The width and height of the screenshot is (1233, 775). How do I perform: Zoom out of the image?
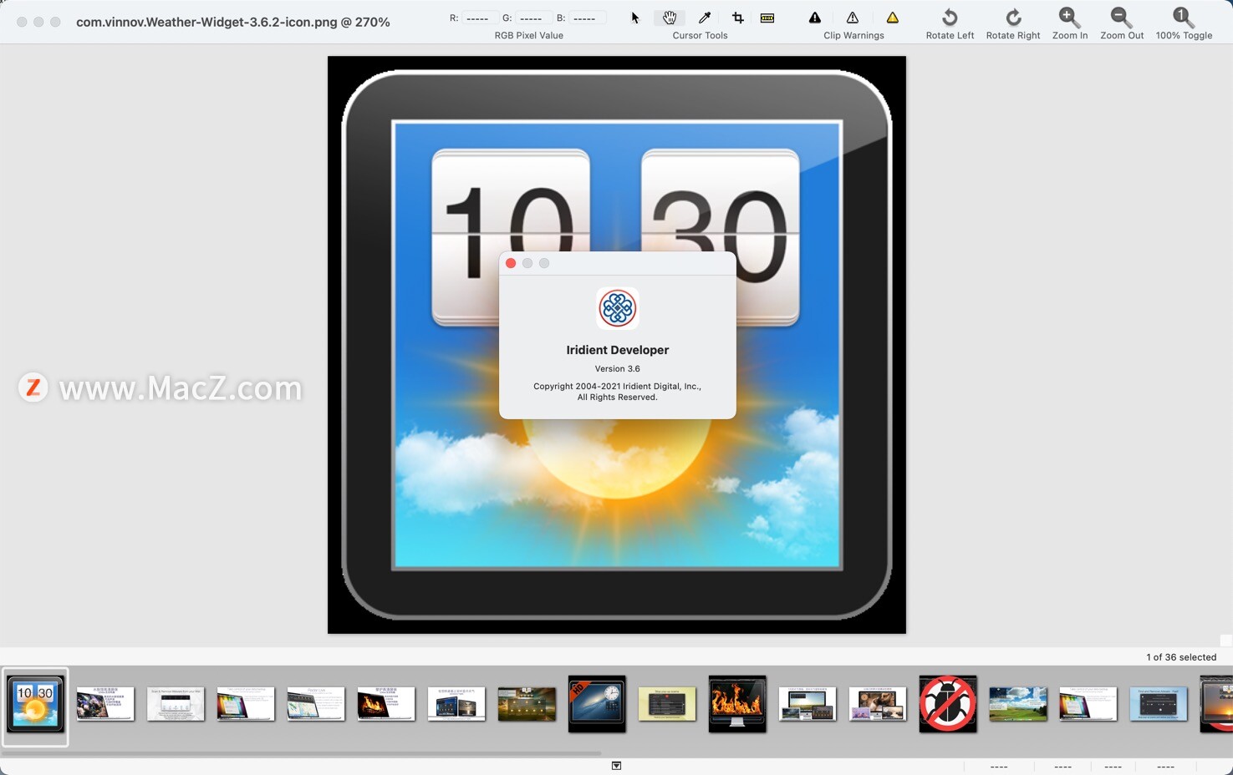coord(1122,23)
